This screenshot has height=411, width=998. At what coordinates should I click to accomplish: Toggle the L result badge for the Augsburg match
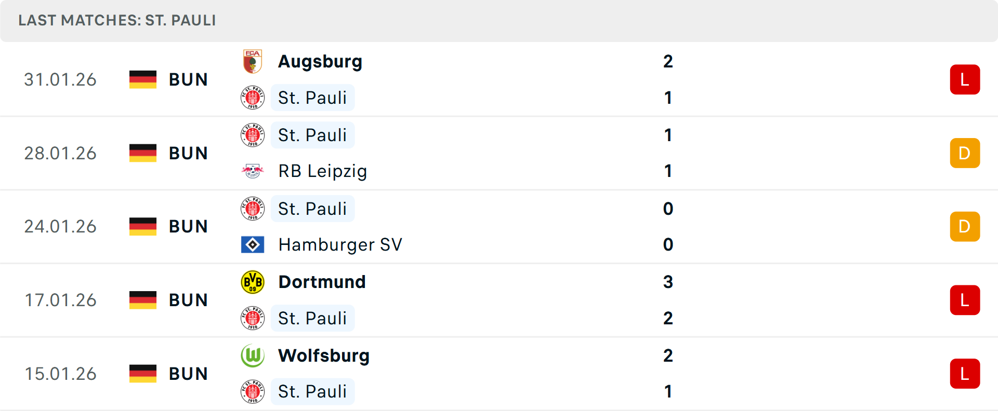tap(965, 79)
